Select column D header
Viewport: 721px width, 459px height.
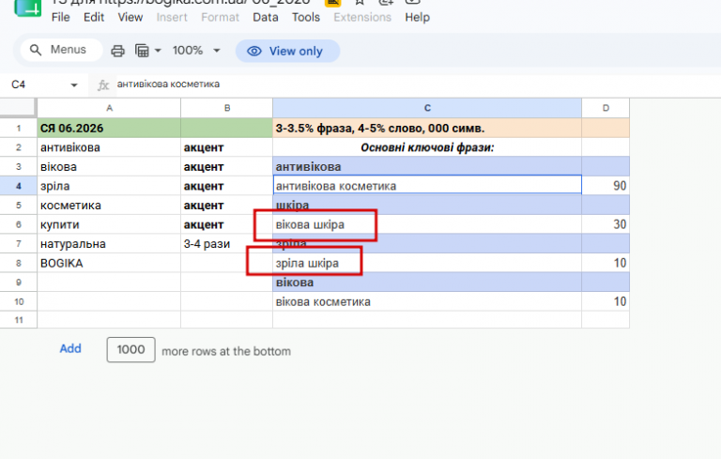pyautogui.click(x=606, y=108)
